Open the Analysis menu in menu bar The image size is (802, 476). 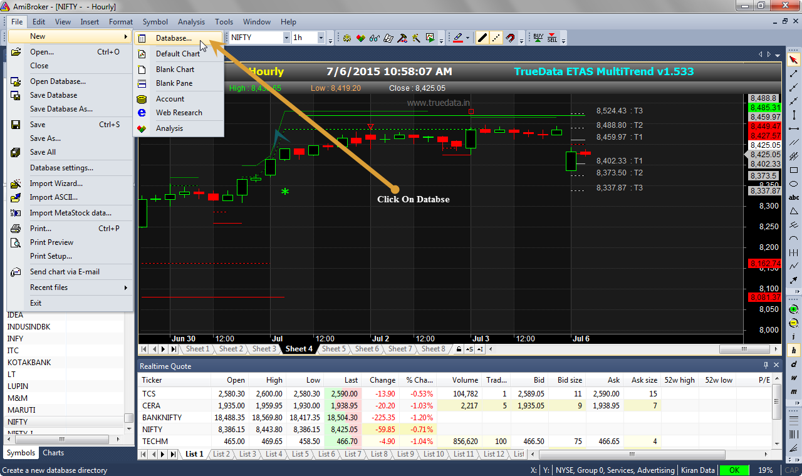click(x=191, y=22)
